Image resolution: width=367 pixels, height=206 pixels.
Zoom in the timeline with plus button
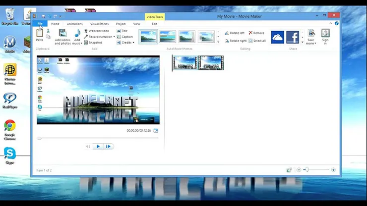coord(333,170)
